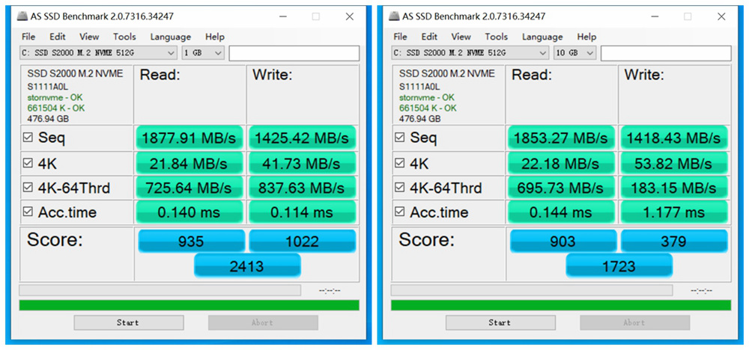Open drive selector dropdown in right window

tap(470, 52)
